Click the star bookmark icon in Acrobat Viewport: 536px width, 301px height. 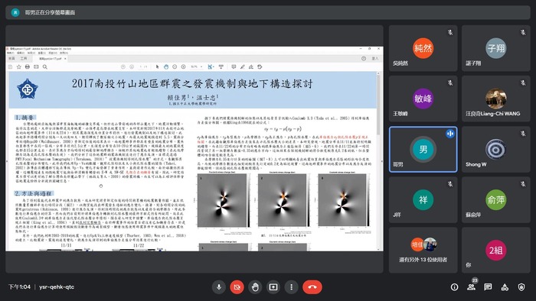tap(19, 66)
